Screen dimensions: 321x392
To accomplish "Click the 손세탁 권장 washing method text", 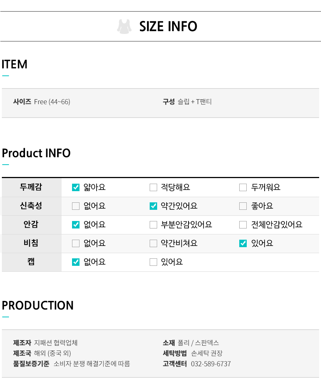I will (207, 353).
